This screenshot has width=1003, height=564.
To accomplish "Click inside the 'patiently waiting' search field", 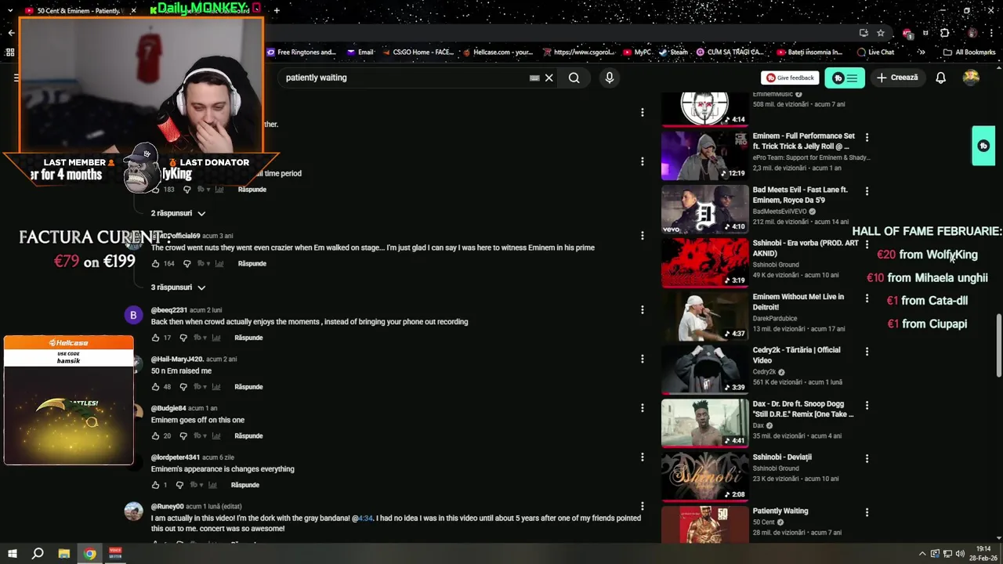I will 404,78.
